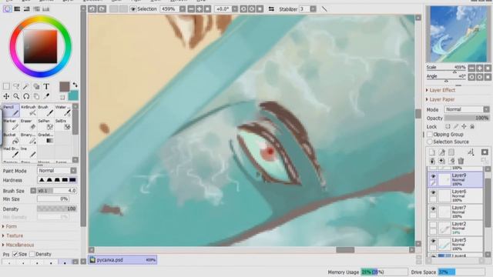Hide Layer9 with its eye icon

point(433,176)
